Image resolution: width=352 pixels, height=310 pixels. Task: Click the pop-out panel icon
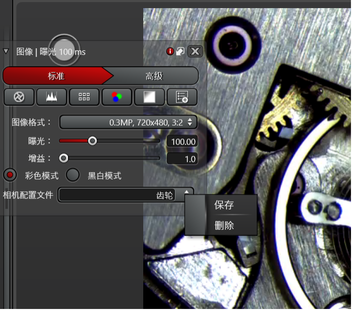tap(180, 51)
